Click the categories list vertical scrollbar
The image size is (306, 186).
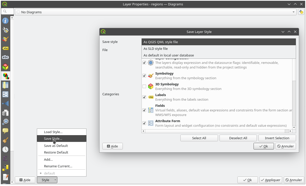[x=294, y=102]
